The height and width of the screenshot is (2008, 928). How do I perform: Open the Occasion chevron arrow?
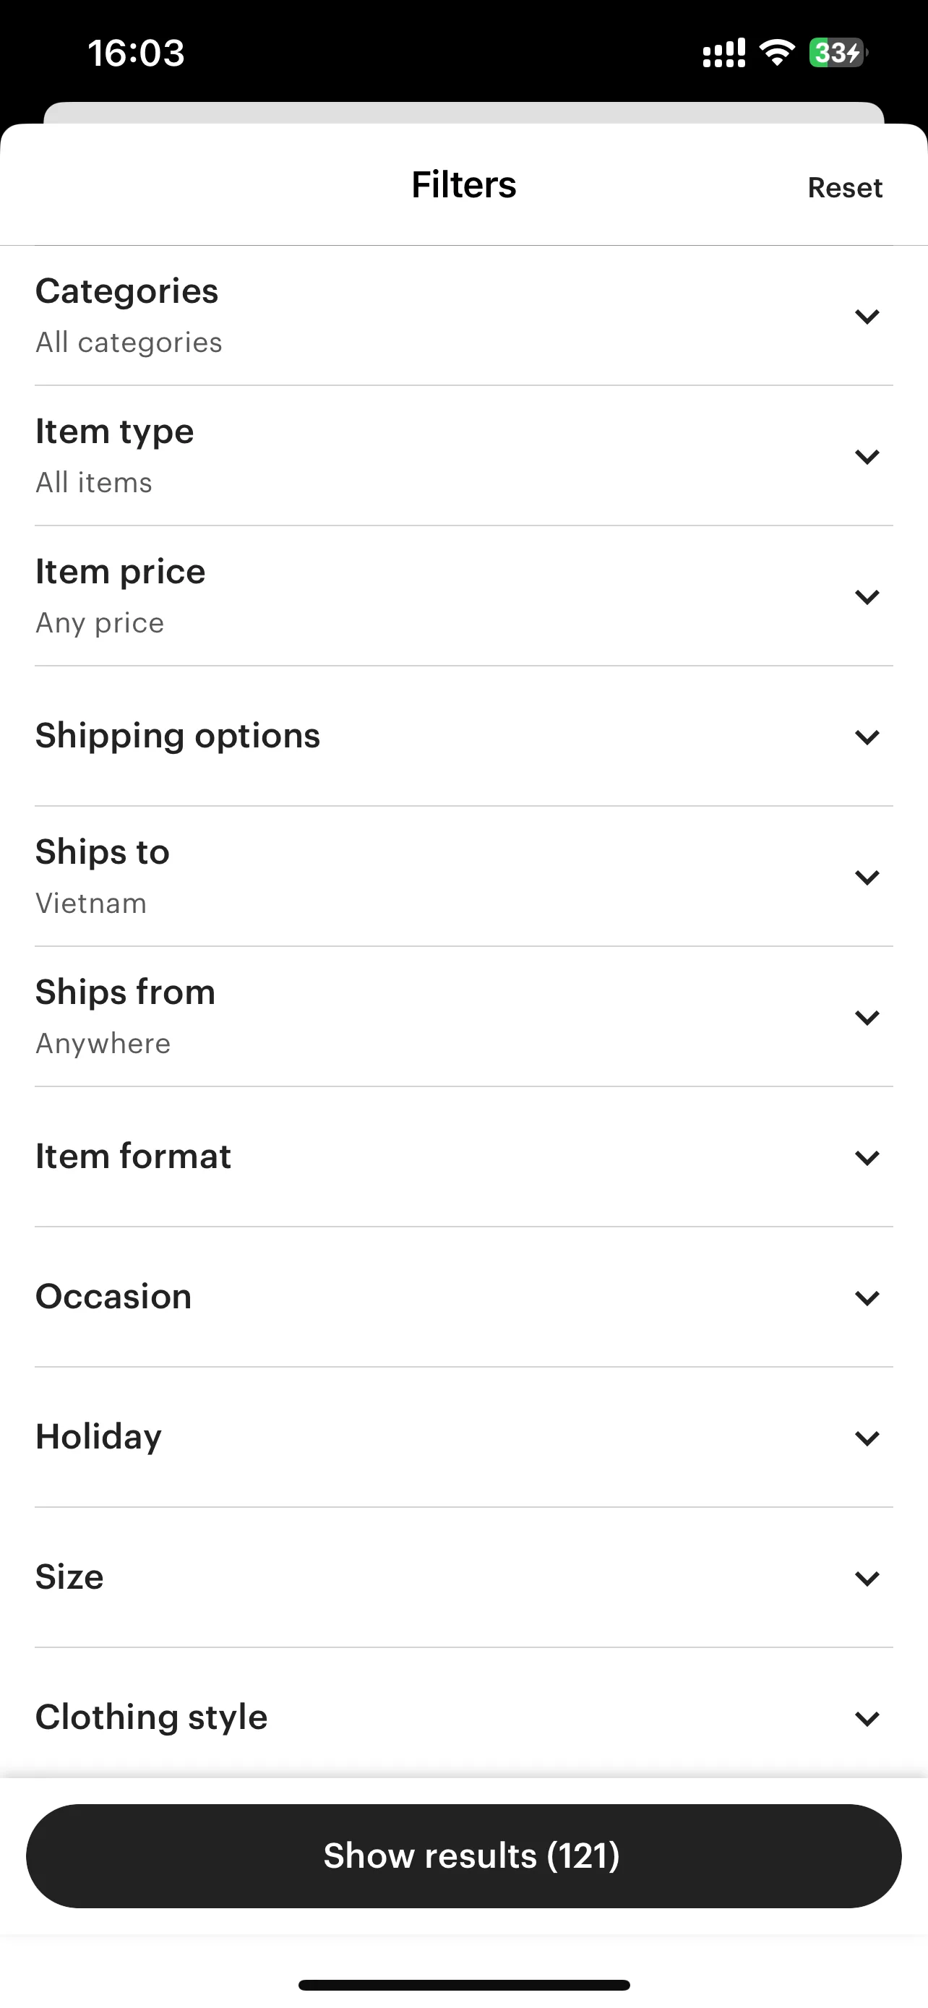[867, 1298]
